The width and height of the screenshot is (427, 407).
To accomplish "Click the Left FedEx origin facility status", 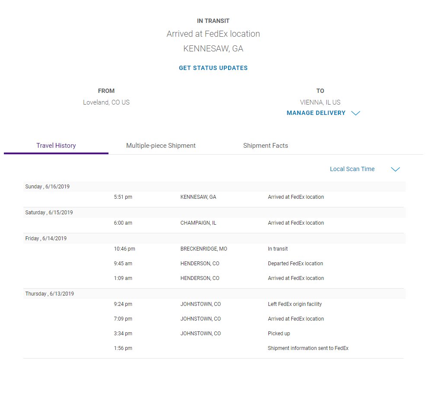I will (295, 304).
